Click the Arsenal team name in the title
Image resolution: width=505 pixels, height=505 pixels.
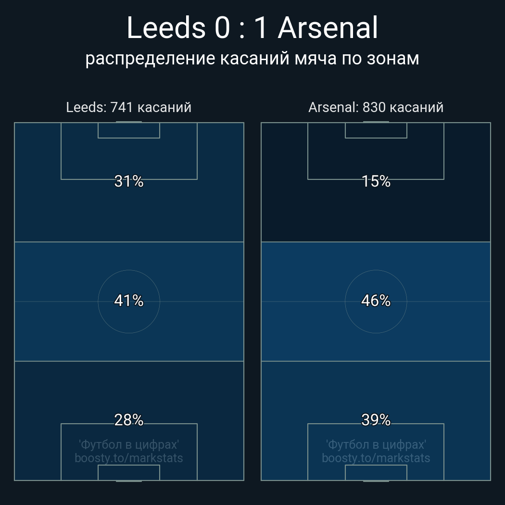(x=328, y=28)
